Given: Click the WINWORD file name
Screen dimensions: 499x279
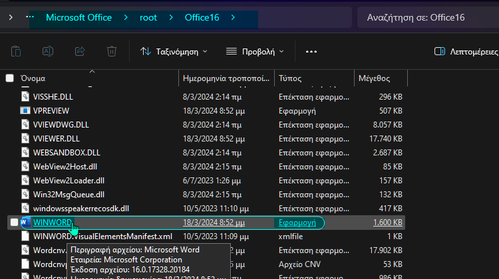Looking at the screenshot, I should (x=53, y=223).
